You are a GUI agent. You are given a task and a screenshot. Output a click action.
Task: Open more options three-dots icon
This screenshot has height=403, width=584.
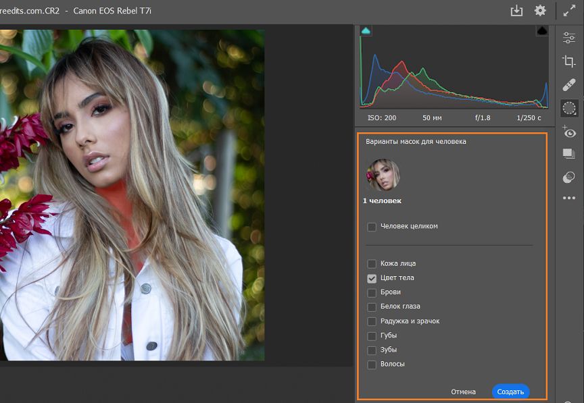point(568,198)
